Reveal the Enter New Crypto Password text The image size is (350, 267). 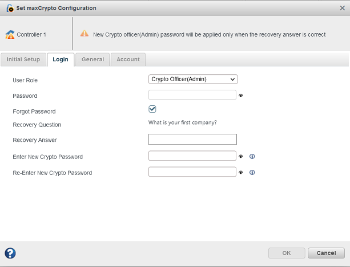point(241,156)
